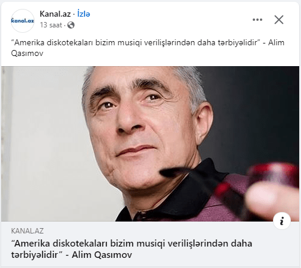The height and width of the screenshot is (268, 301).
Task: Click the KANAL.AZ domain label
Action: (27, 231)
